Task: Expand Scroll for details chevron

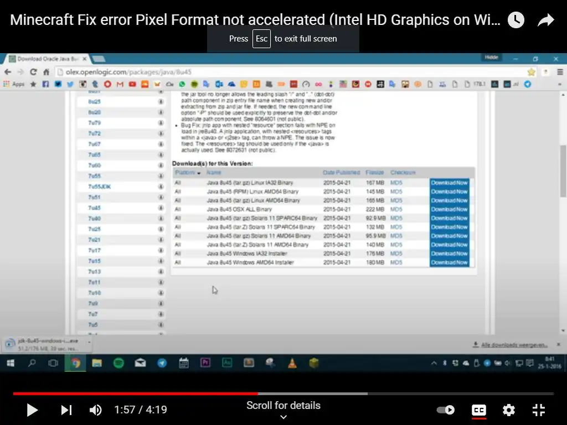Action: 283,417
